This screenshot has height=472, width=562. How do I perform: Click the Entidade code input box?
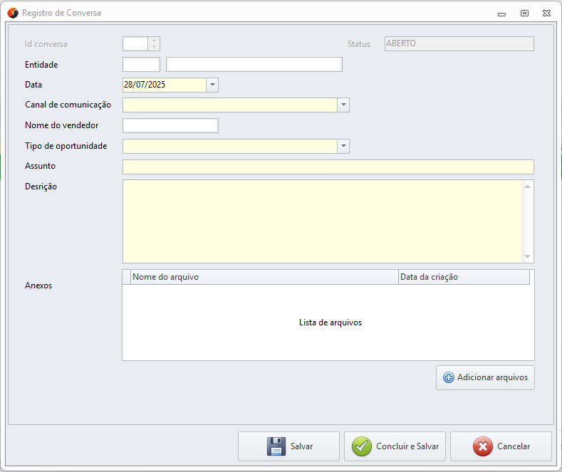[141, 65]
